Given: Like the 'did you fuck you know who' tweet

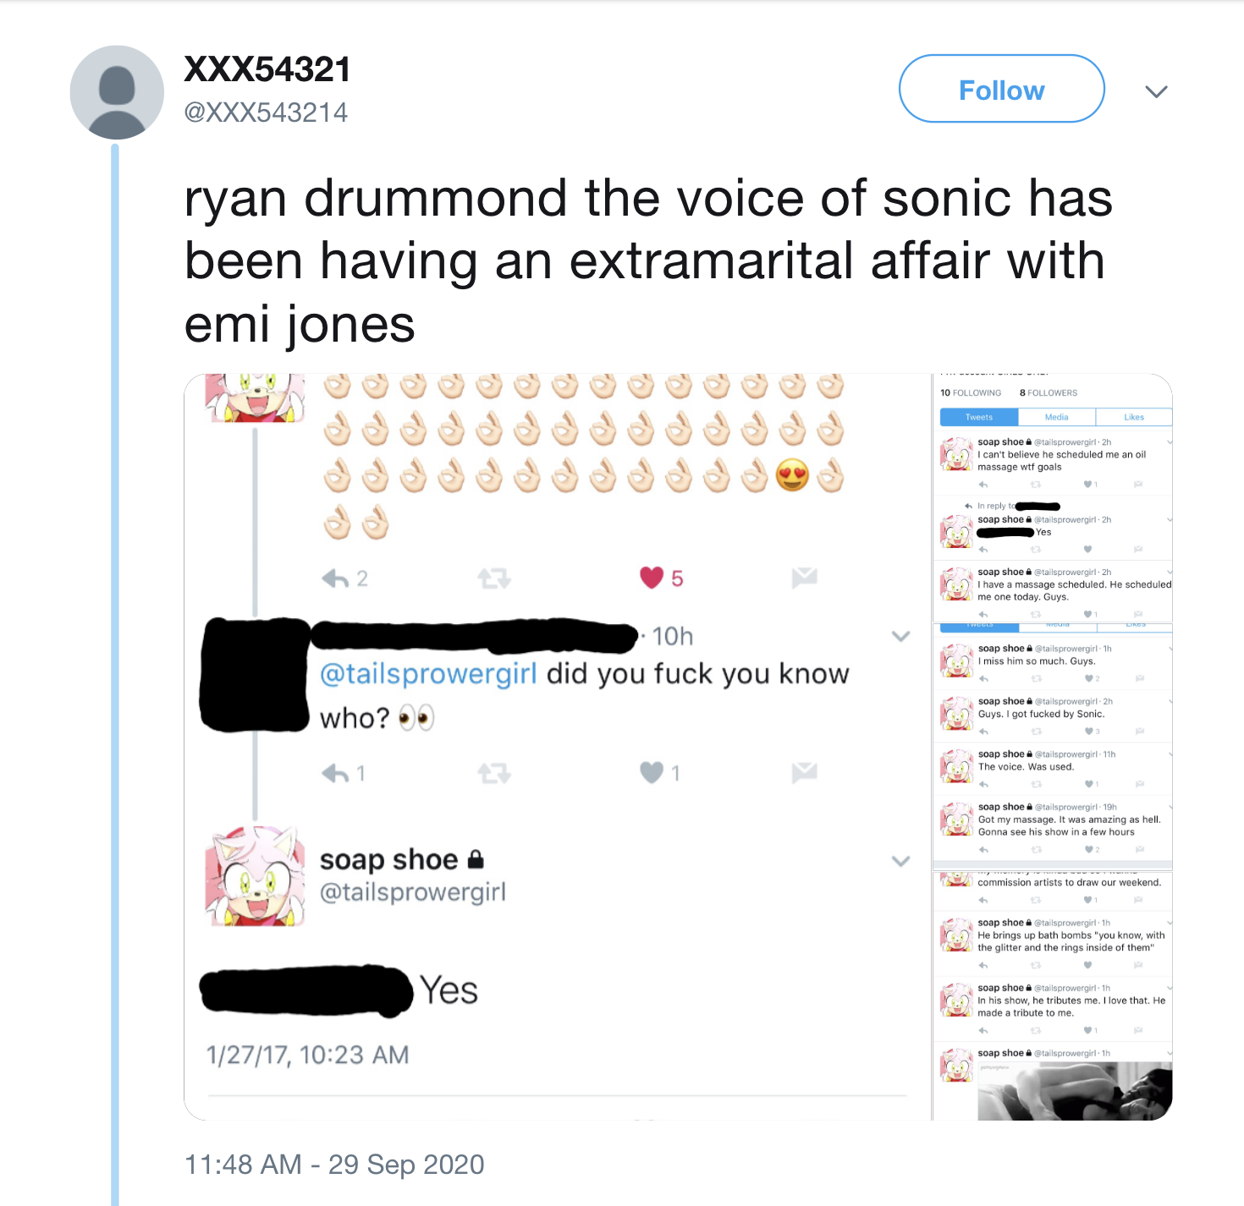Looking at the screenshot, I should pyautogui.click(x=652, y=773).
